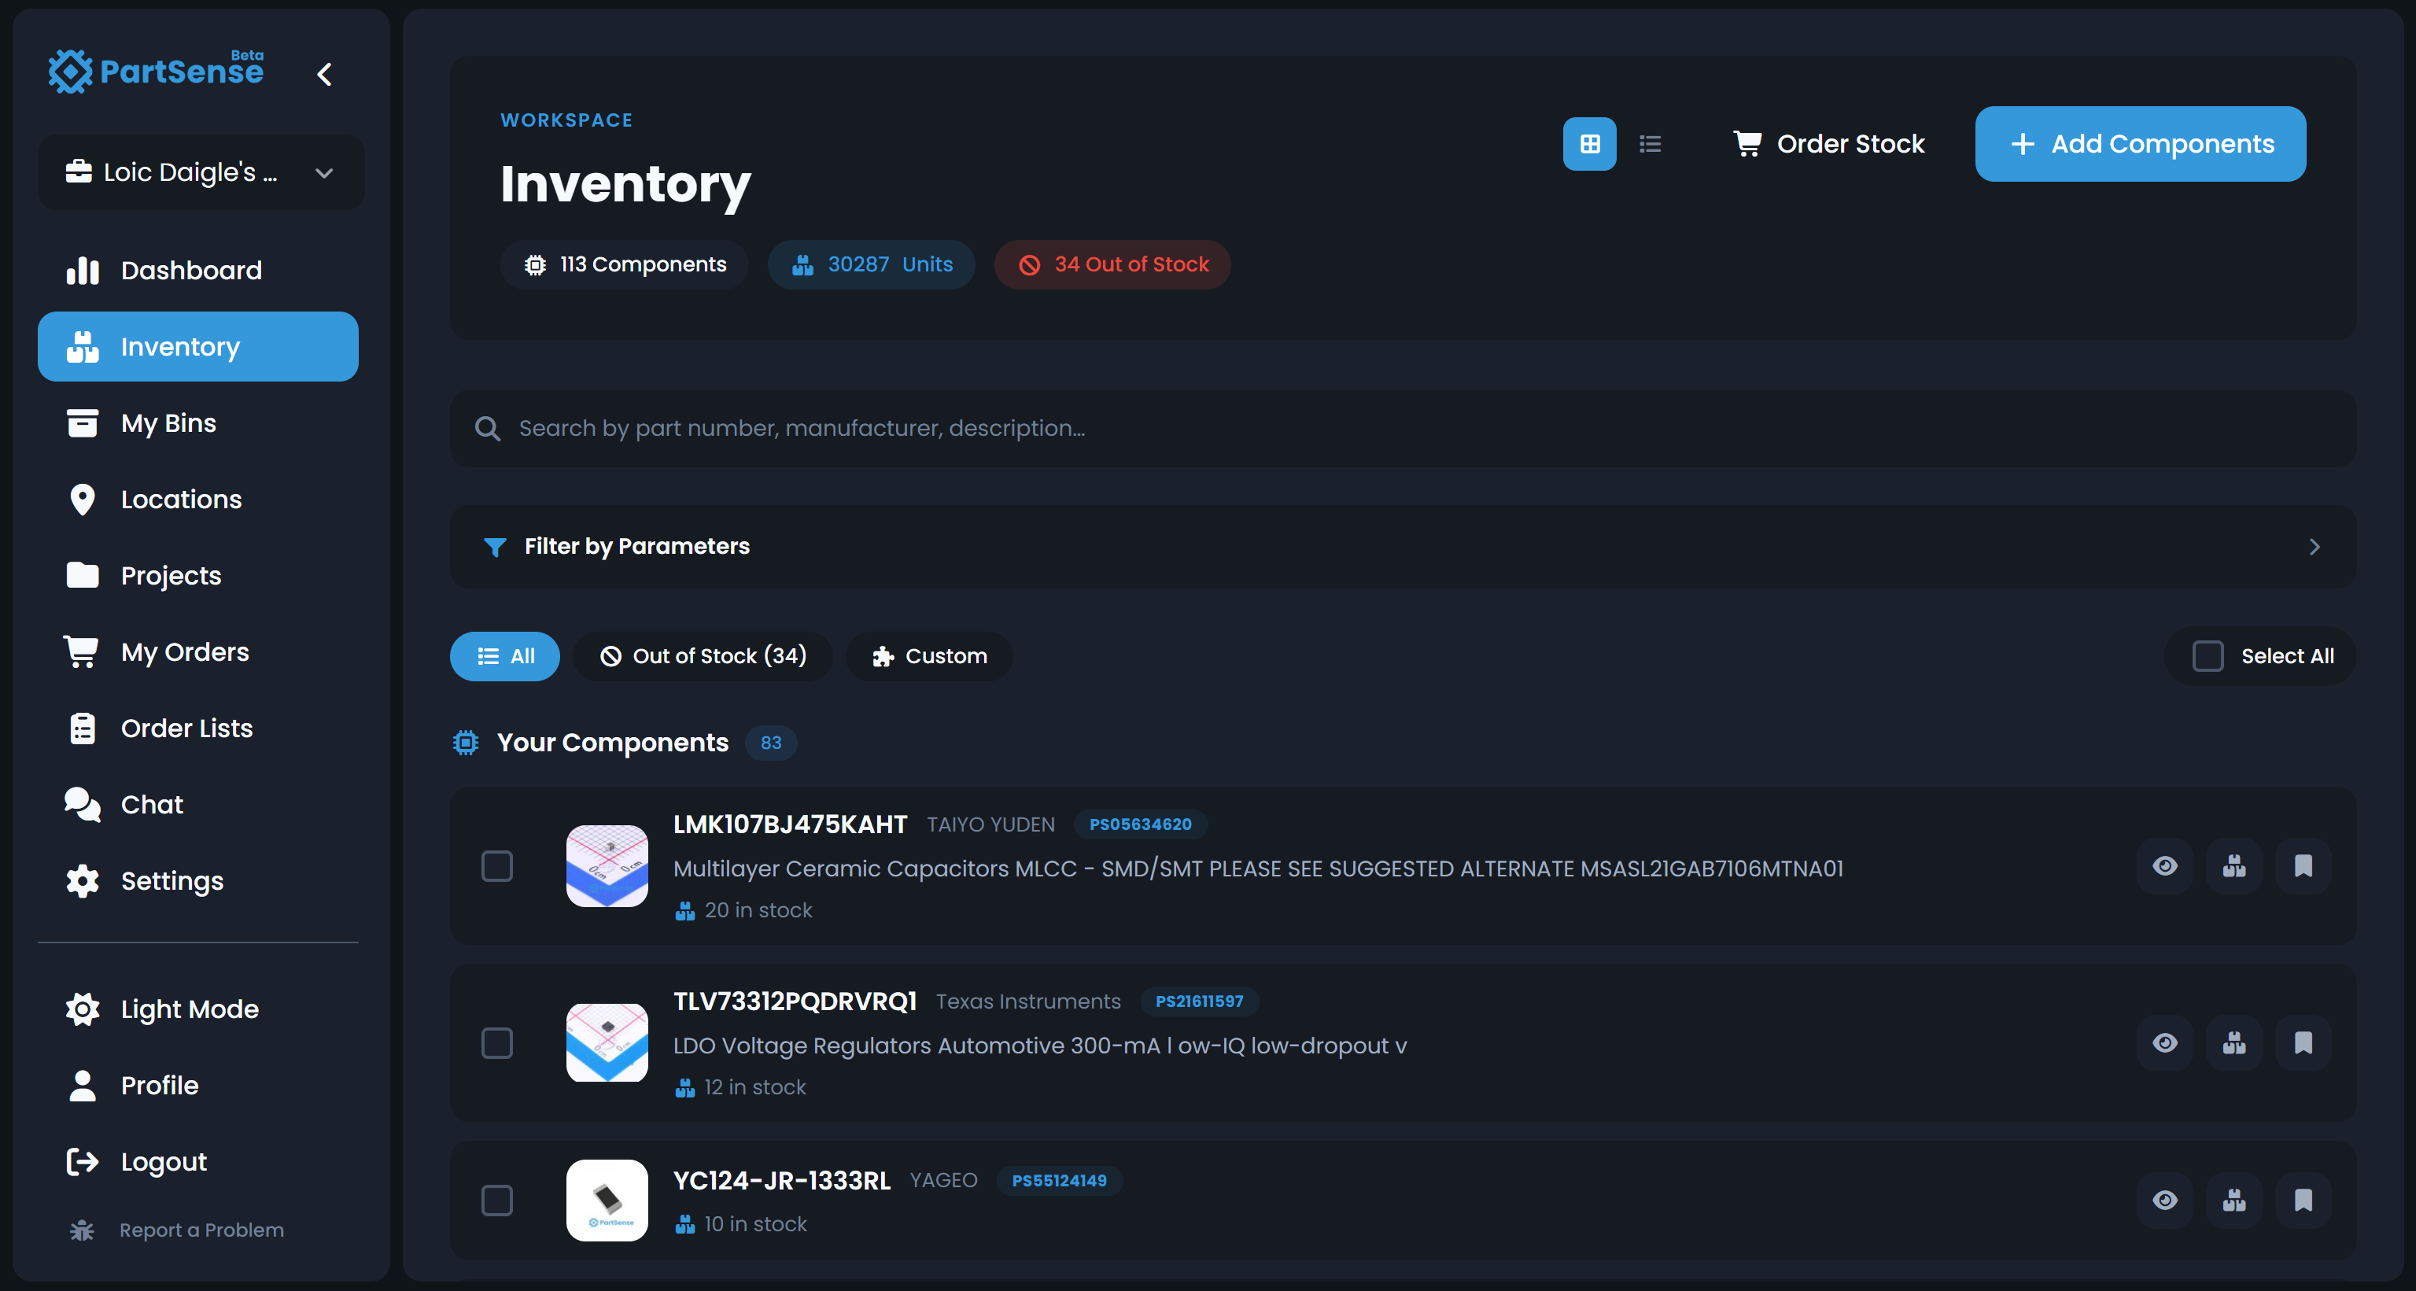Check the TLV73312PQDRVRQ1 component checkbox
2416x1291 pixels.
(497, 1042)
